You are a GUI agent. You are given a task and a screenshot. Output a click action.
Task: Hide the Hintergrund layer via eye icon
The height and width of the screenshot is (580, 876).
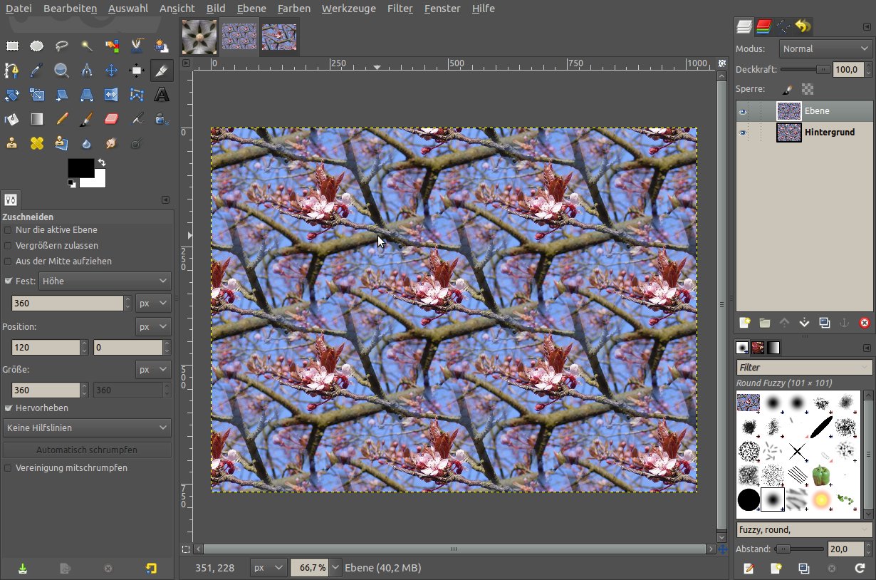tap(743, 133)
